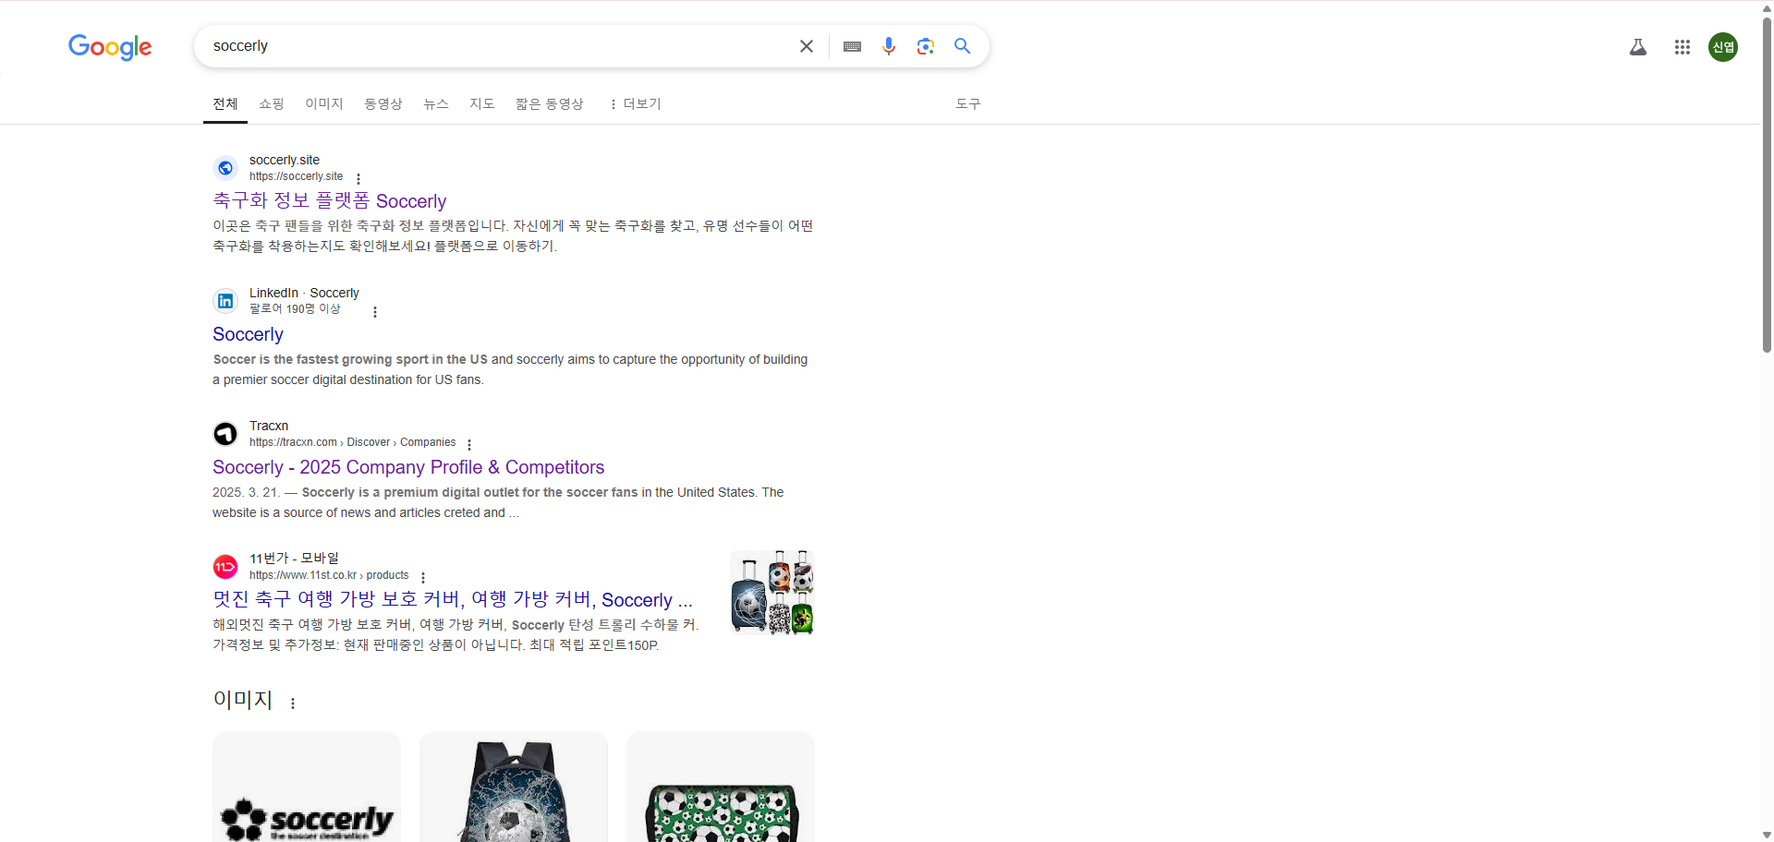
Task: Switch to the 뉴스 tab
Action: point(436,103)
